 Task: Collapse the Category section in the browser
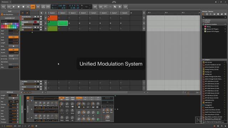(203, 60)
